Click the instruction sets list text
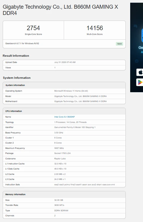This screenshot has height=222, width=143. (85, 185)
